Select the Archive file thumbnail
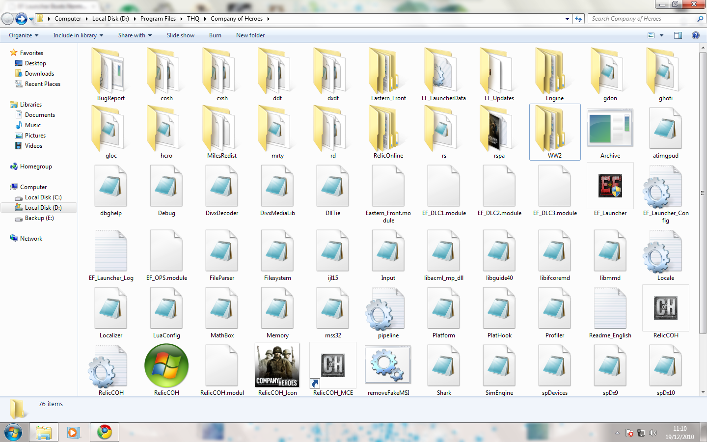This screenshot has width=707, height=442. [x=610, y=132]
